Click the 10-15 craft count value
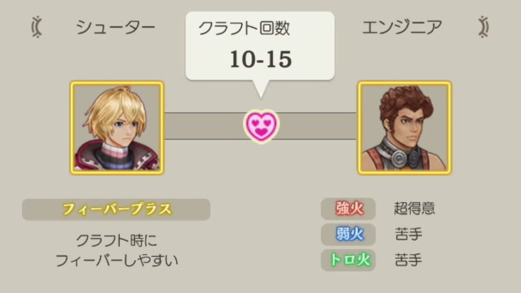This screenshot has width=521, height=293. tap(260, 59)
